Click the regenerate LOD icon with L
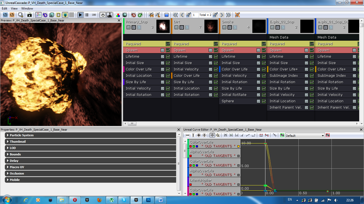 (x=157, y=15)
